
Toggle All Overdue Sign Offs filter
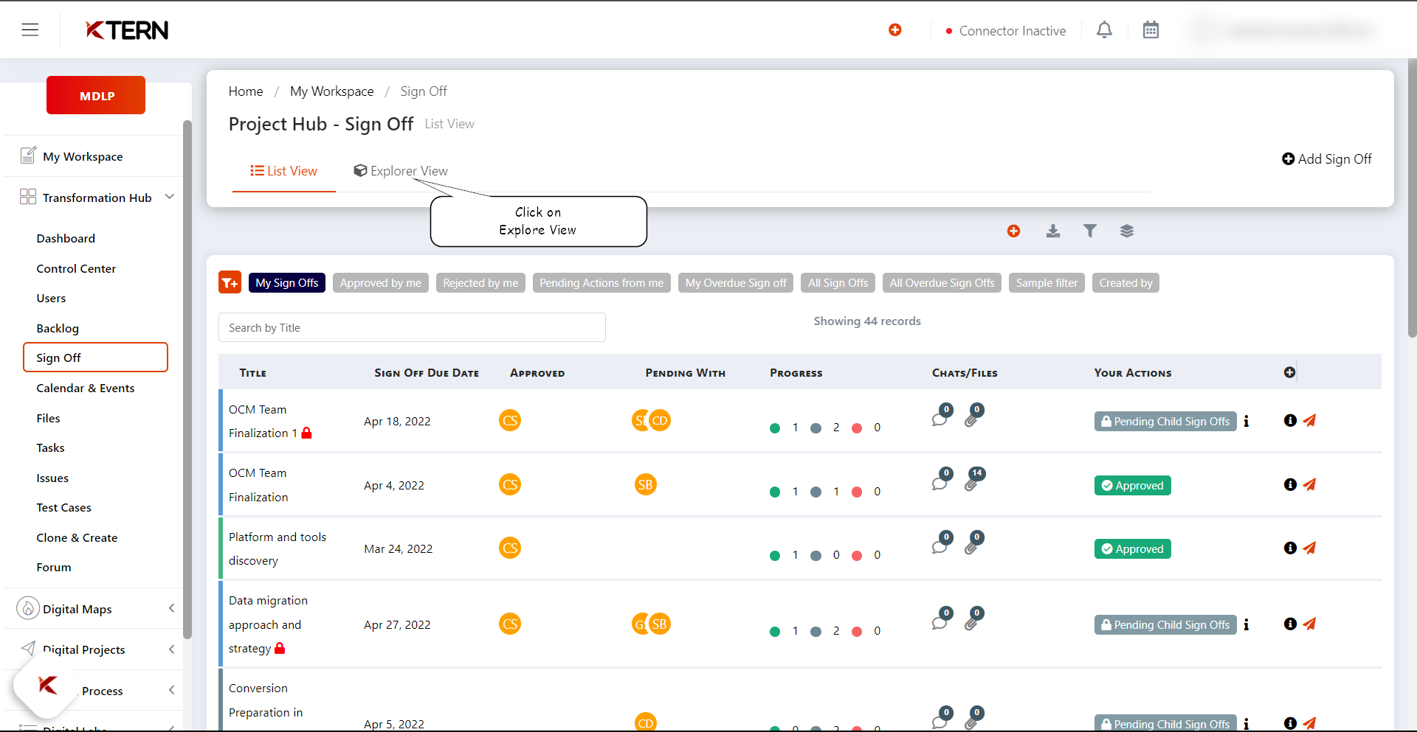[x=942, y=282]
